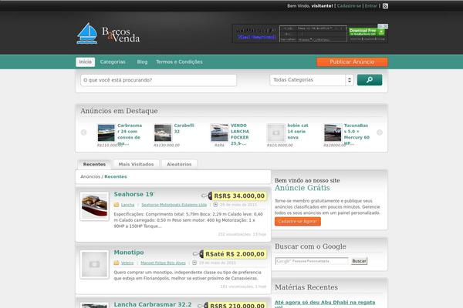Image resolution: width=463 pixels, height=308 pixels.
Task: Click the Entrar login link
Action: tap(371, 6)
